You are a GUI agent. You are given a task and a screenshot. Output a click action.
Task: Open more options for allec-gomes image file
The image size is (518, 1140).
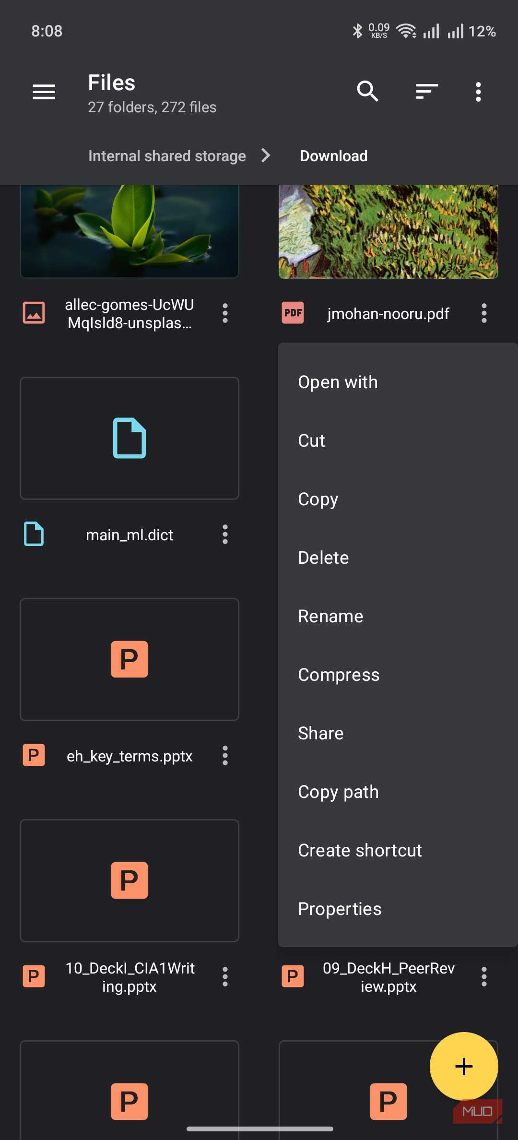225,313
